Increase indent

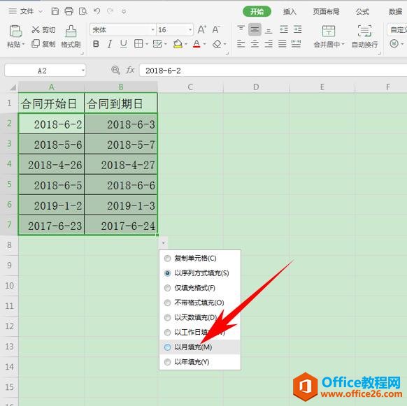297,29
